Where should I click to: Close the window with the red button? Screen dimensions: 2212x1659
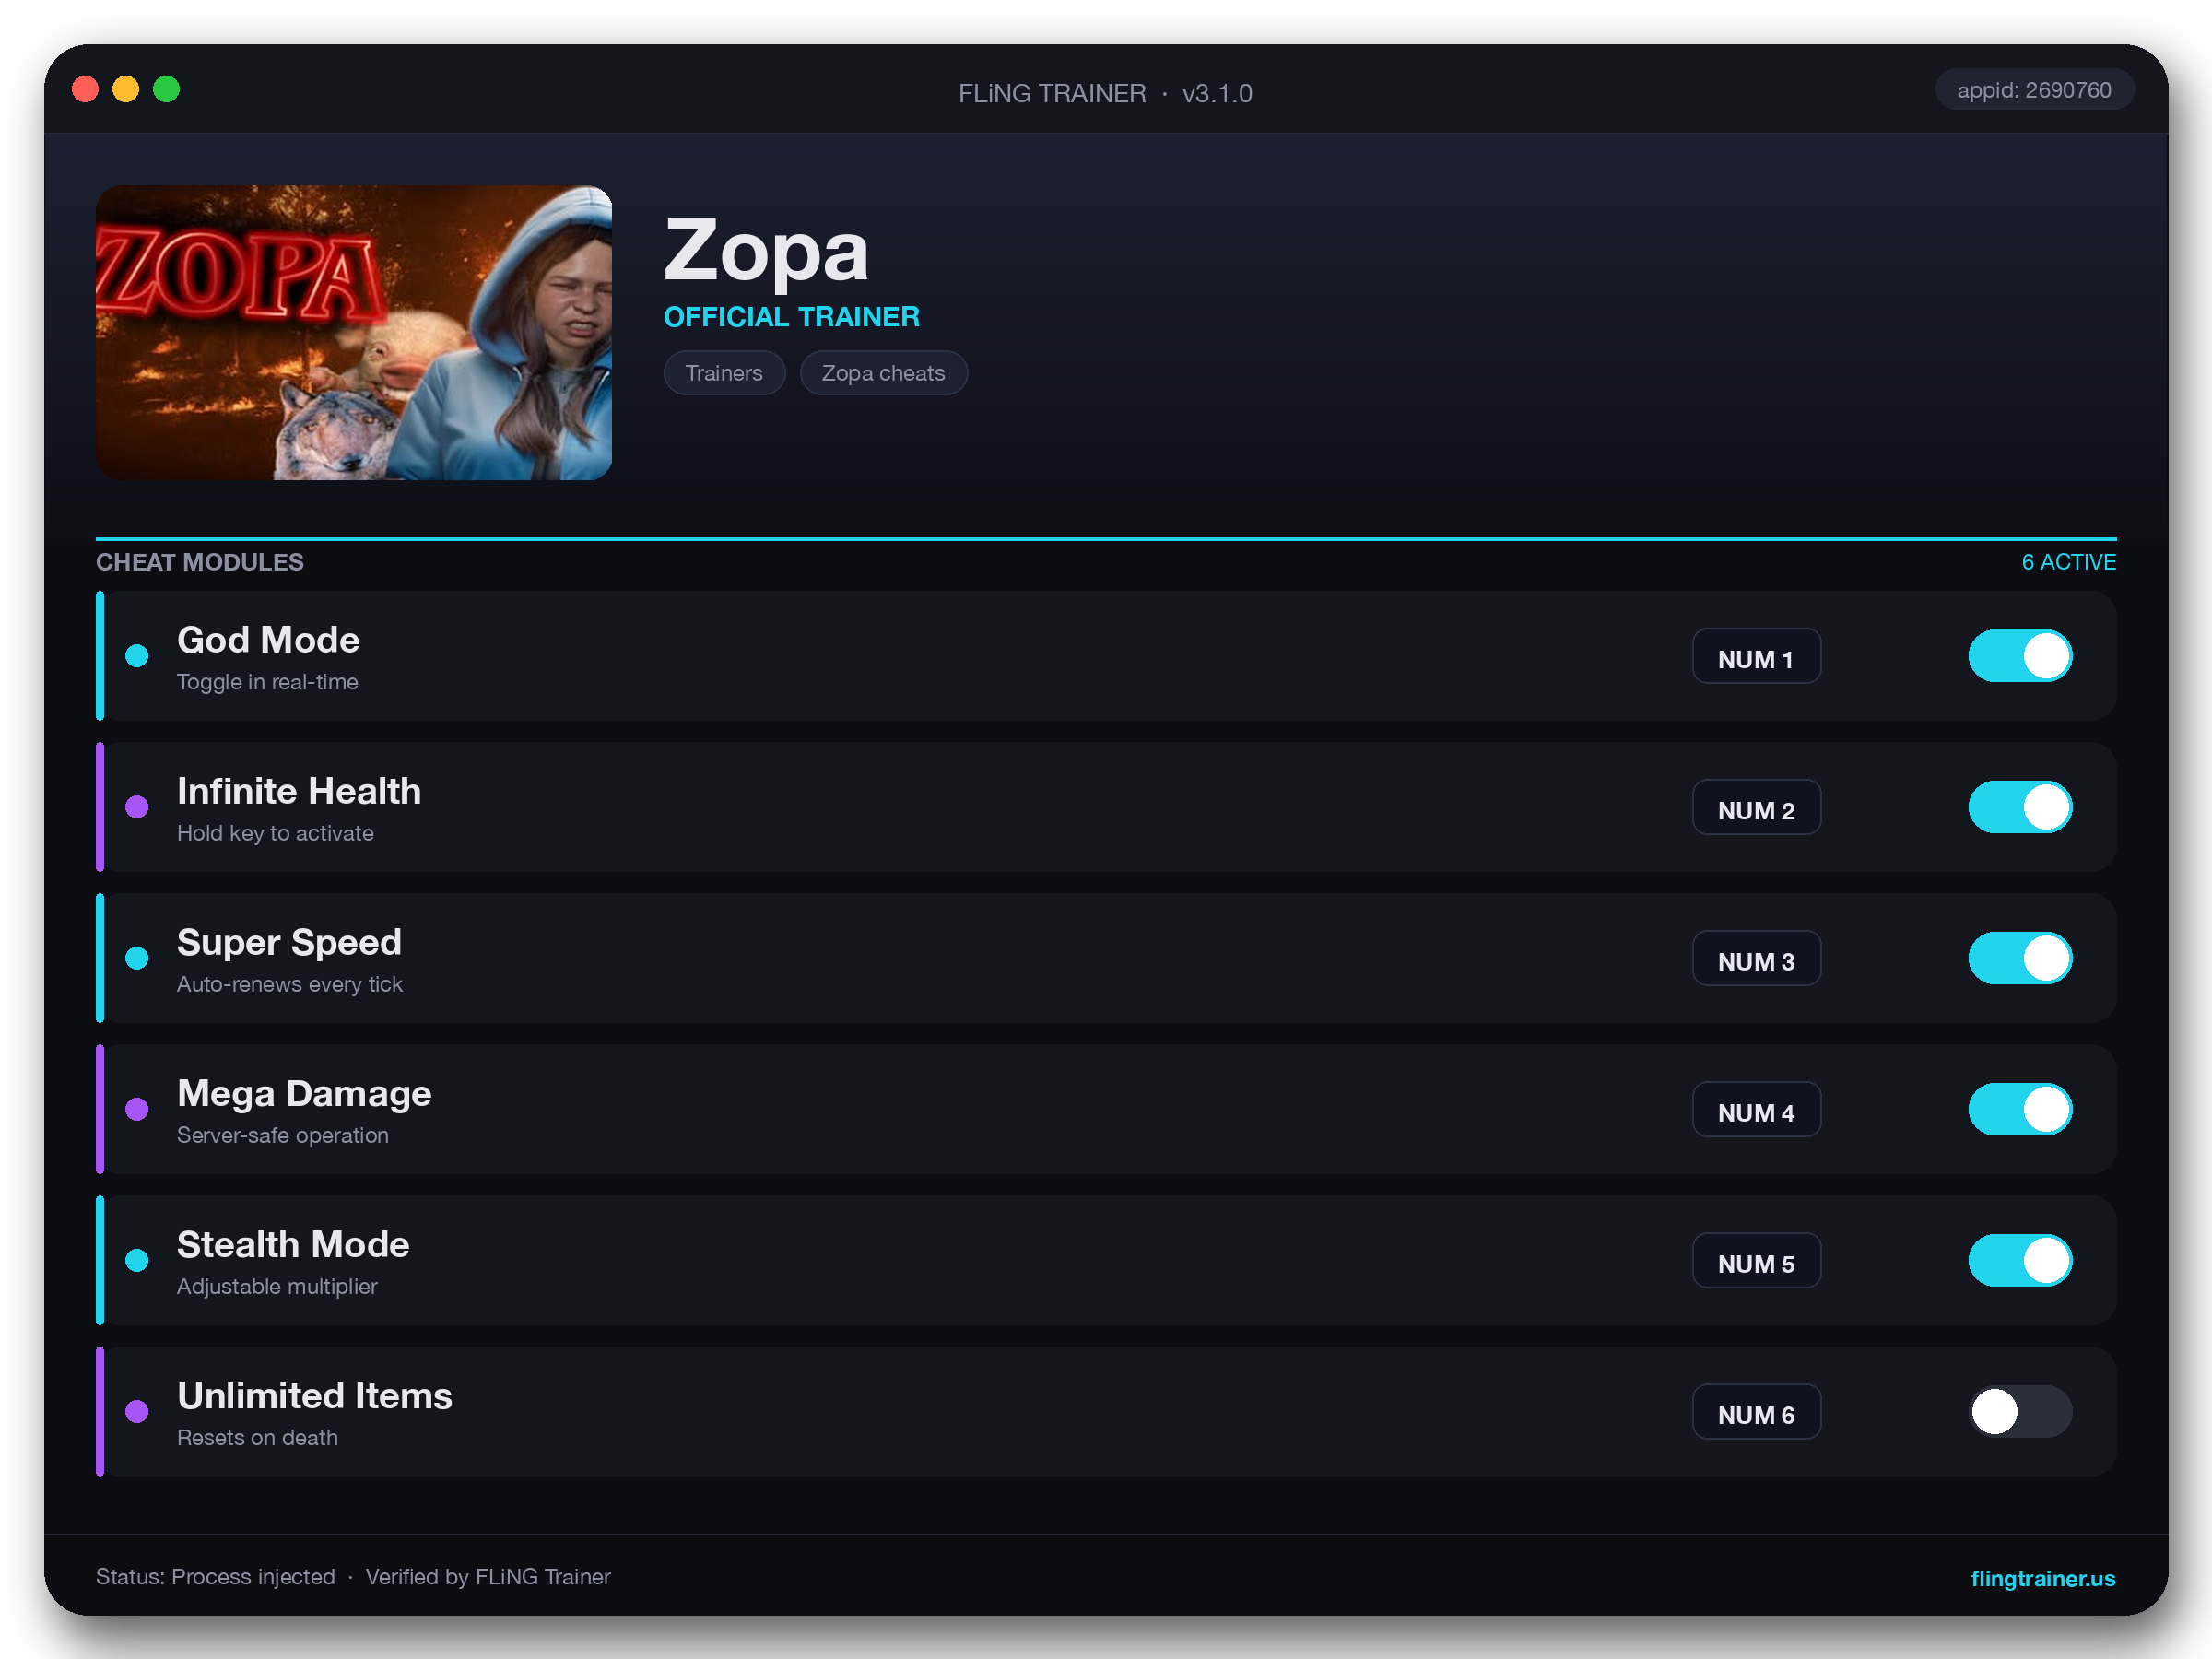(x=86, y=90)
